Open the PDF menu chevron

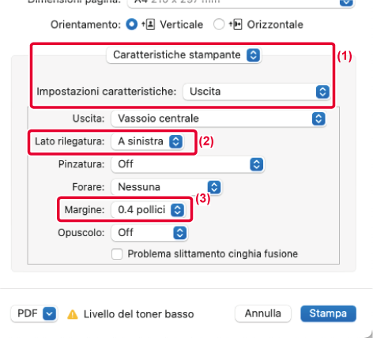click(49, 314)
